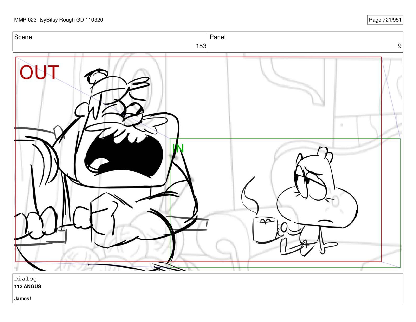Viewport: 416px width, 322px height.
Task: Click the '112 ANGUS' dialog line
Action: tap(28, 287)
